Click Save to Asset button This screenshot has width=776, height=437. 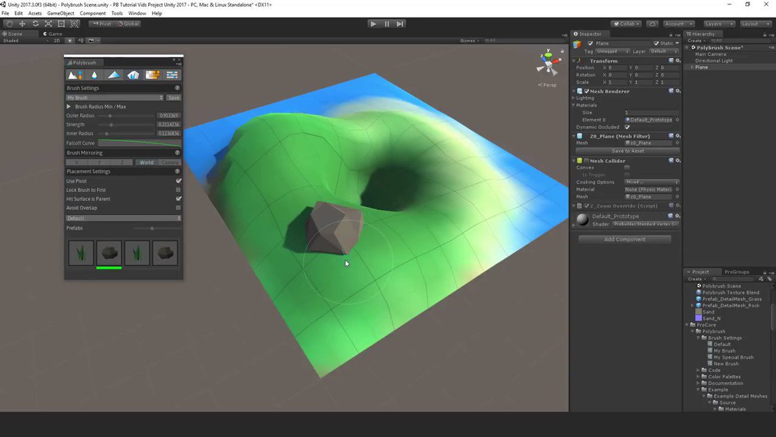627,151
